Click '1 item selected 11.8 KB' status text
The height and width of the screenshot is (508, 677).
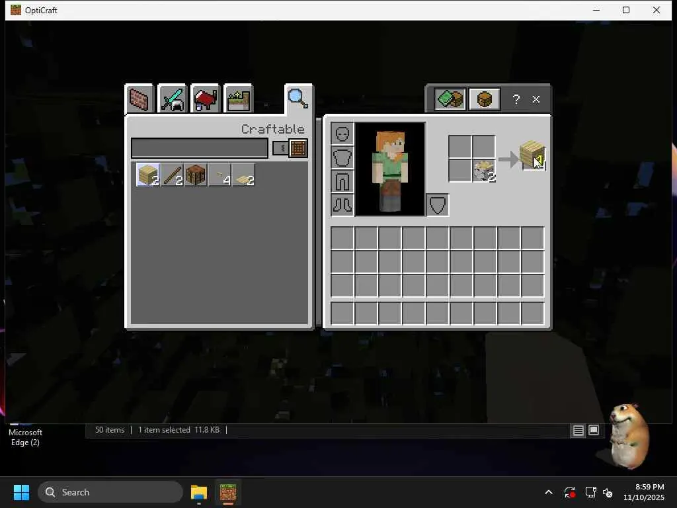point(179,430)
